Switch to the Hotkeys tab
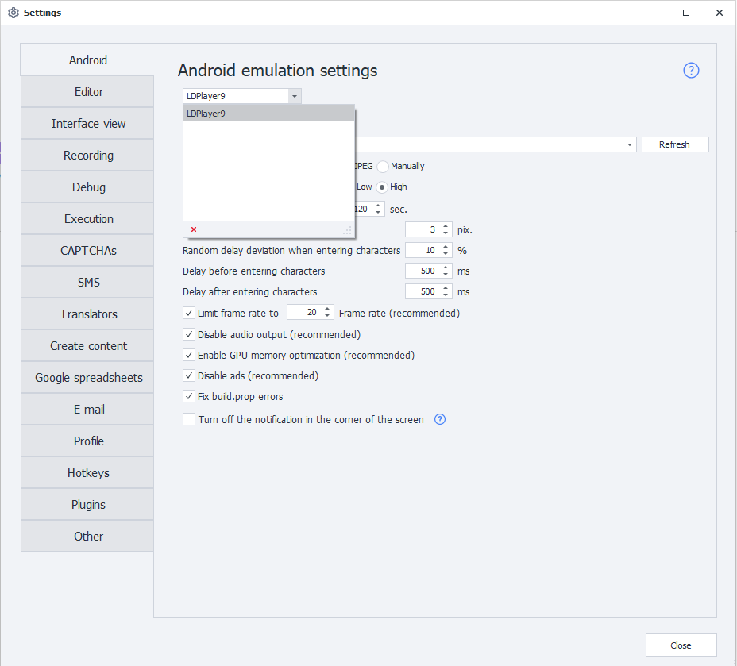The height and width of the screenshot is (666, 737). 88,473
